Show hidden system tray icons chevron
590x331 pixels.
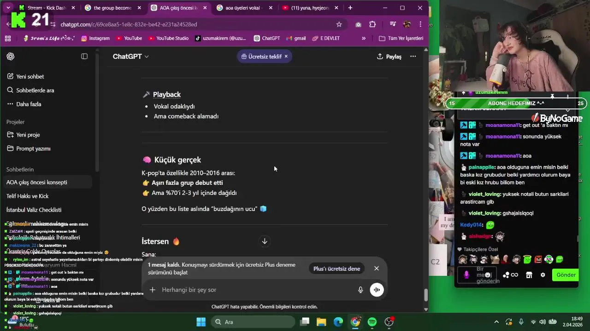[496, 322]
